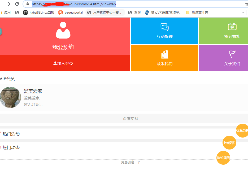
Task: Open the 新建文件夹 bookmark folder
Action: pos(197,13)
